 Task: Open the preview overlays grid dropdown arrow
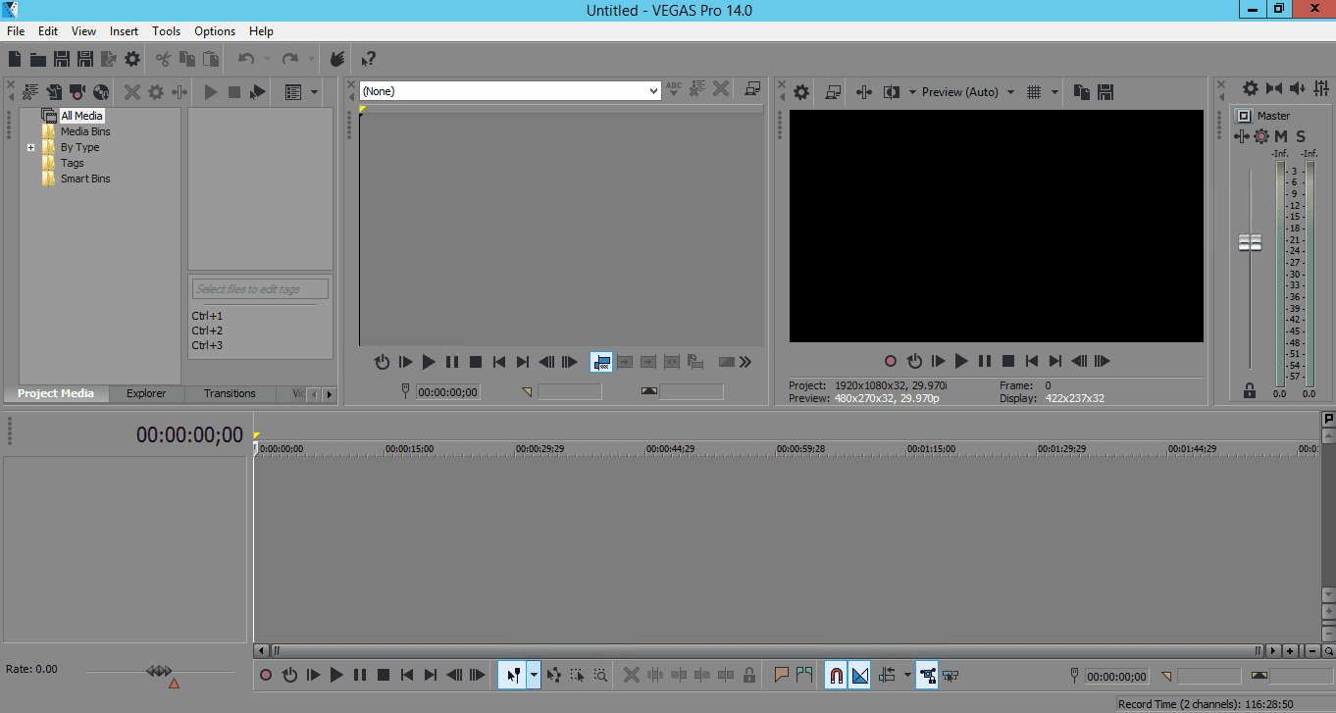tap(1055, 92)
